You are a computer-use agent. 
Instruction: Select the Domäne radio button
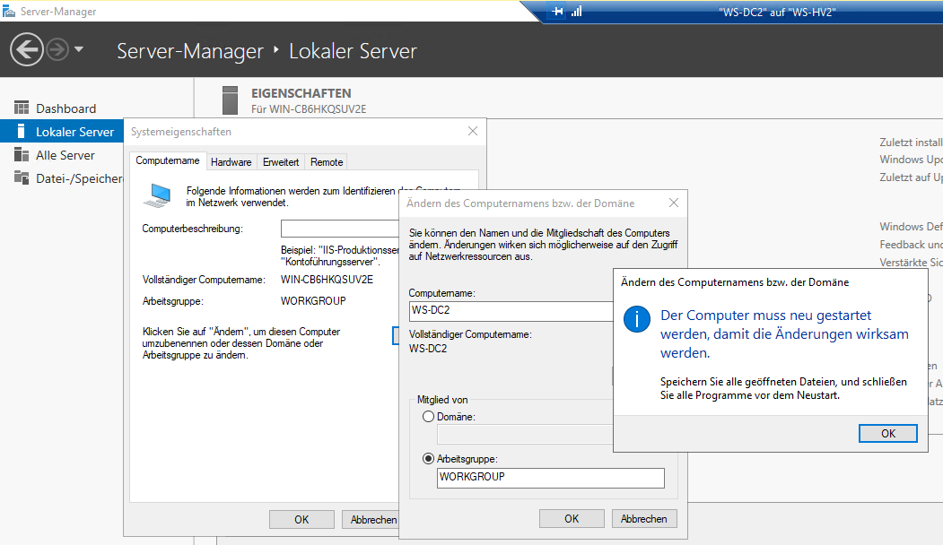click(428, 417)
